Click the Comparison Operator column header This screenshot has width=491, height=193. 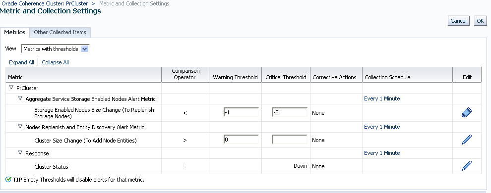[185, 74]
